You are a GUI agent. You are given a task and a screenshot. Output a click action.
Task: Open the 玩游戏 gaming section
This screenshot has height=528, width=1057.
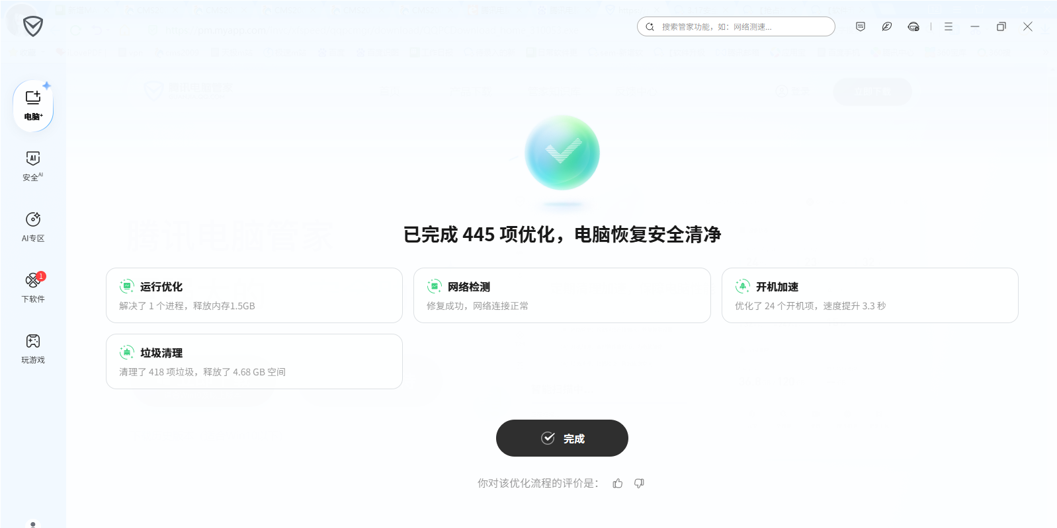click(33, 348)
